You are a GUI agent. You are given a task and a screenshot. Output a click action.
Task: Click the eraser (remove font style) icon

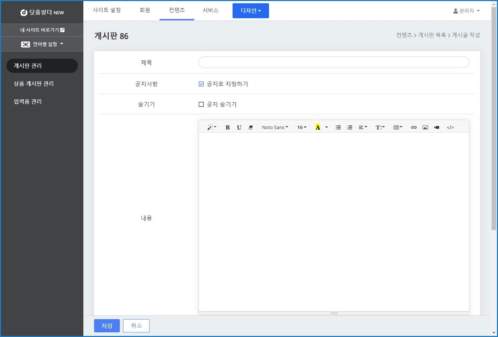pyautogui.click(x=250, y=127)
